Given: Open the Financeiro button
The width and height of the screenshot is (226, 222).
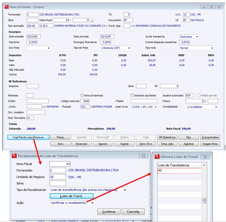Looking at the screenshot, I should click(82, 144).
